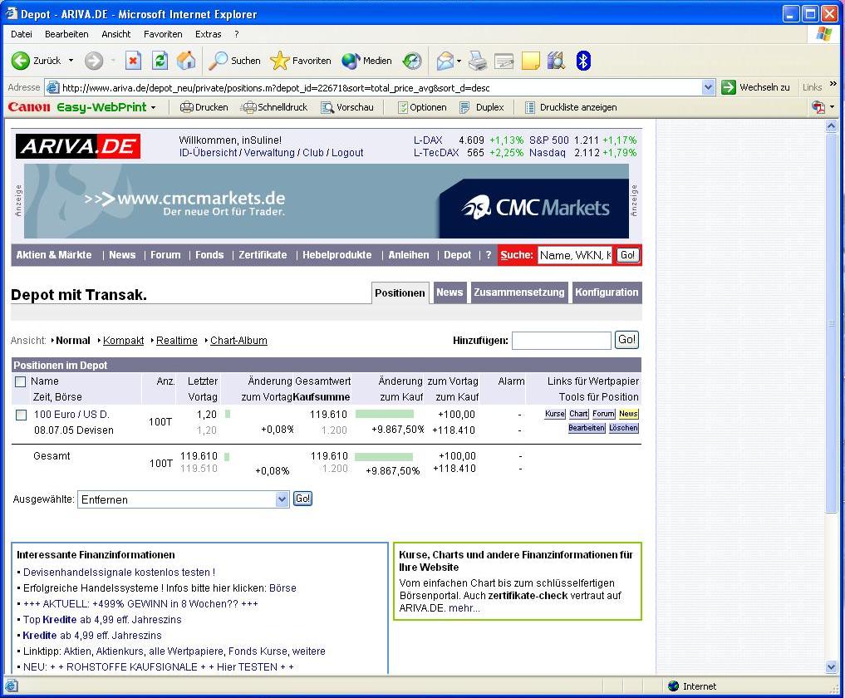Click the cmcmarkets.de banner ad
Screen dimensions: 845x698
coord(326,201)
